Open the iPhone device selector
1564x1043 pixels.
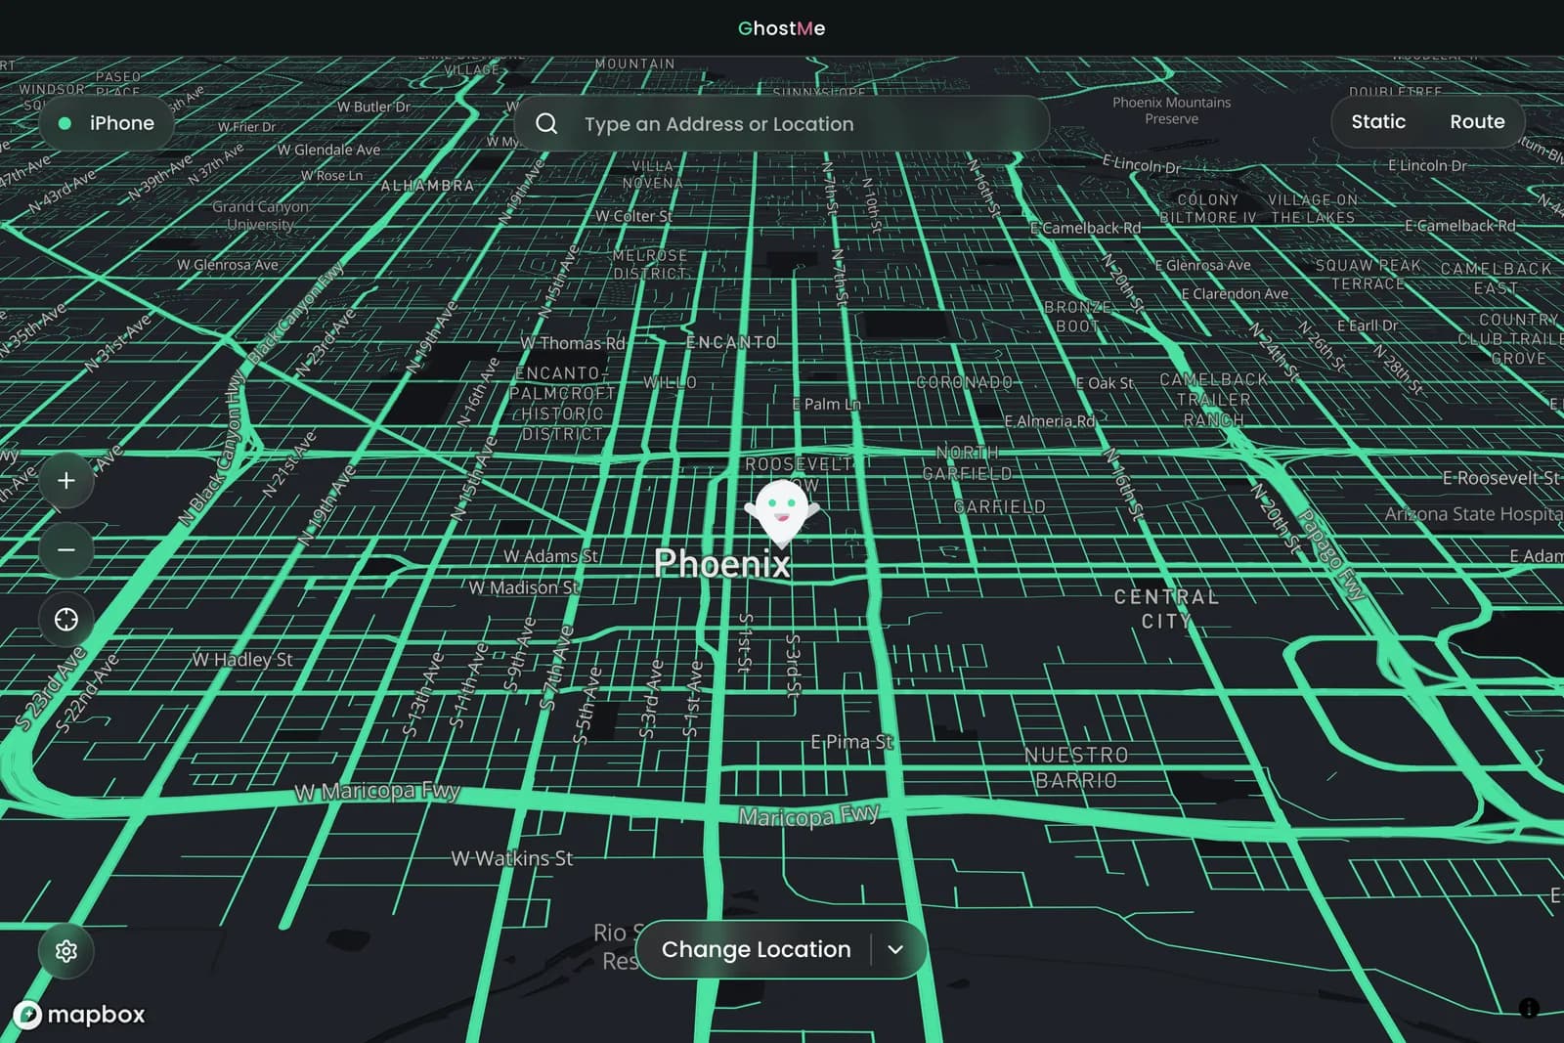107,123
